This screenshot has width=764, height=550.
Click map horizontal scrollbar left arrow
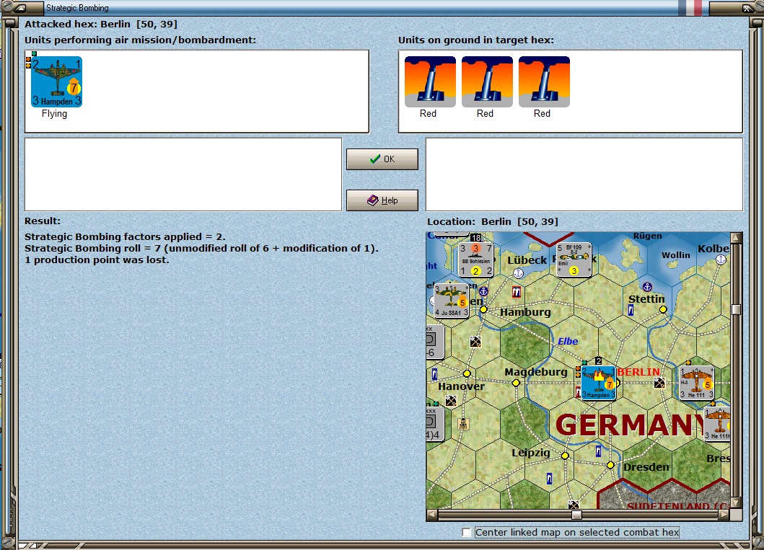tap(431, 515)
